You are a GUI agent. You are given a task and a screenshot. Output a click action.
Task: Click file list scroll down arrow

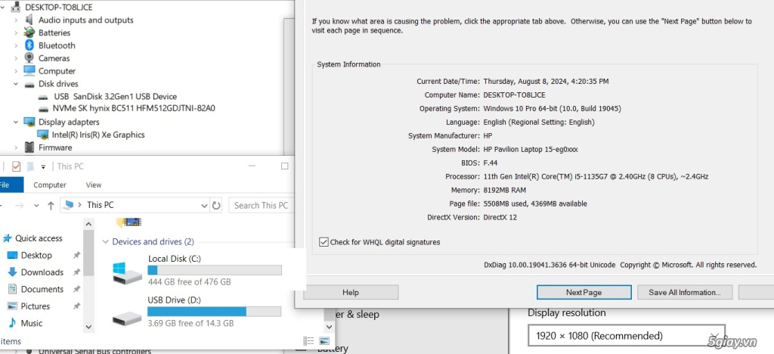[330, 327]
